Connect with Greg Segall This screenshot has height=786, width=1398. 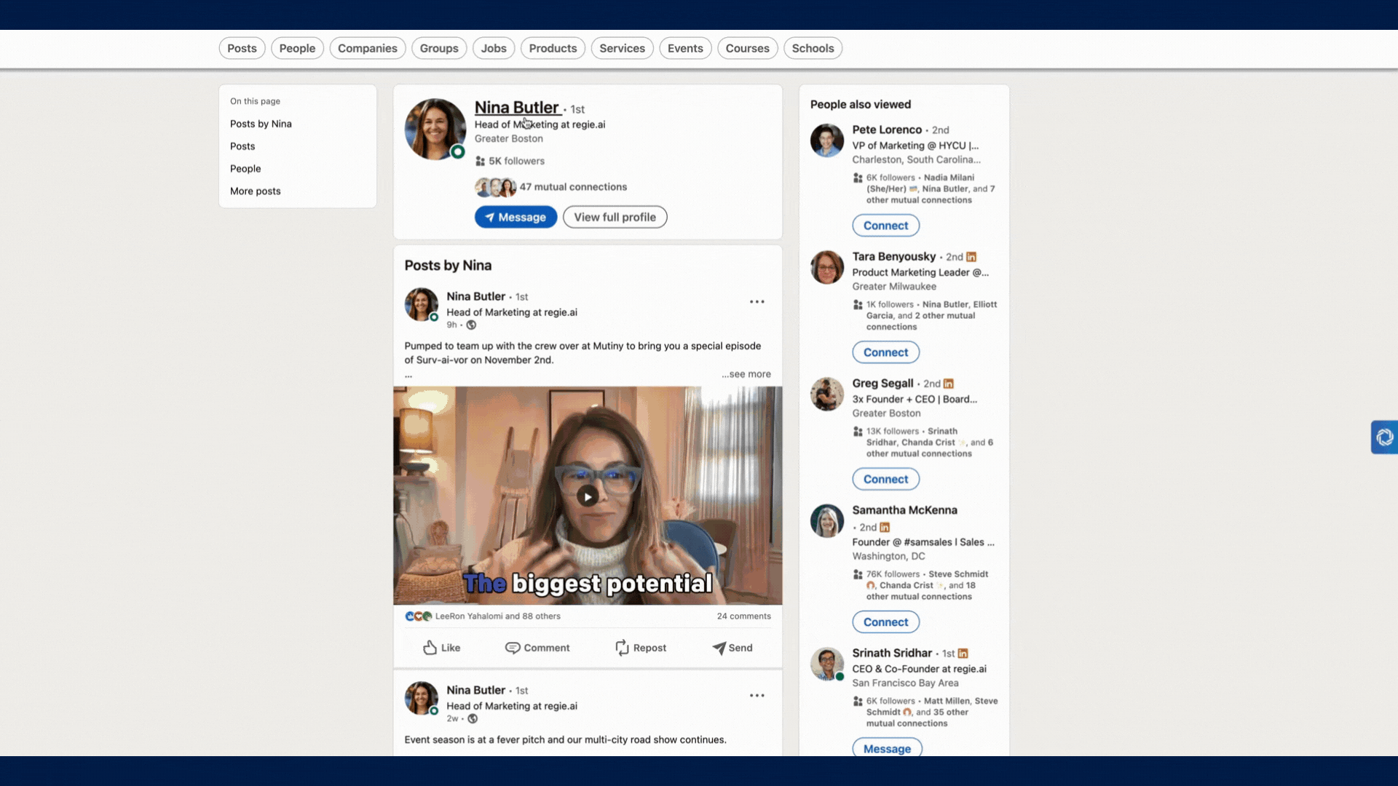(886, 479)
